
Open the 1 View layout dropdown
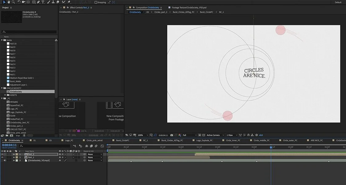tap(232, 135)
